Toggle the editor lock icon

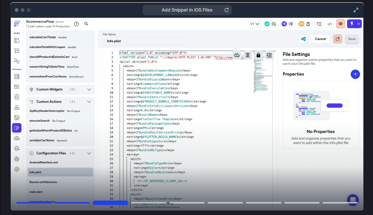tap(258, 55)
